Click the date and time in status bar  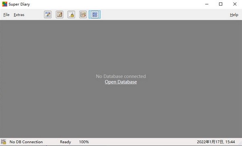216,142
